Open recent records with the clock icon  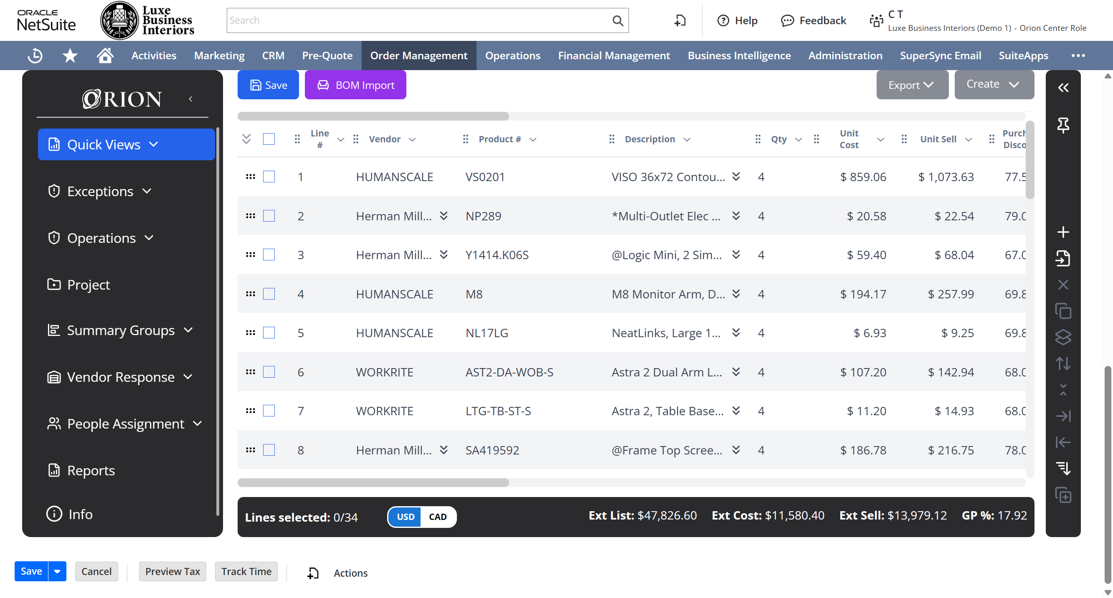click(x=35, y=55)
